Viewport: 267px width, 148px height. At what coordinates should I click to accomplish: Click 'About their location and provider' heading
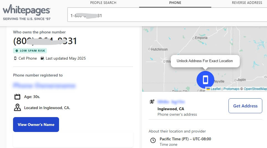point(177,131)
